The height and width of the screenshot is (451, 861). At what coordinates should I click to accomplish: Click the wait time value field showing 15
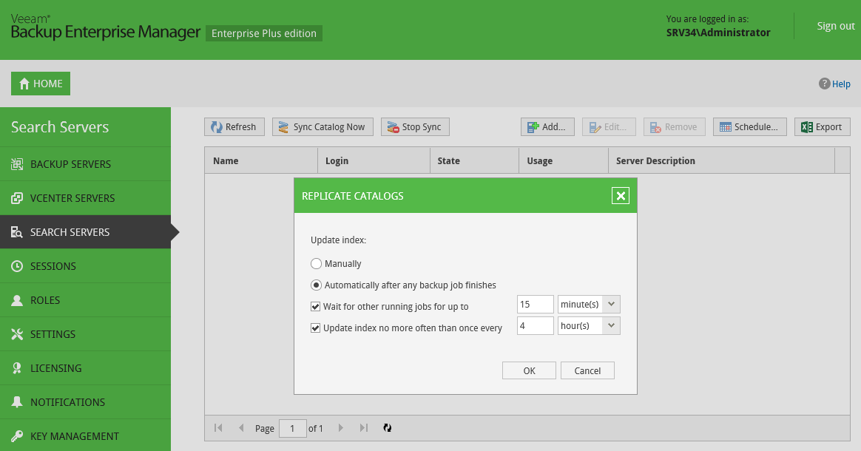click(536, 305)
